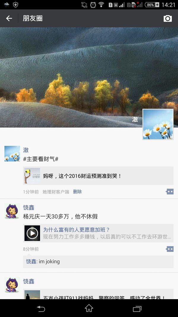Open Android recent apps button
The width and height of the screenshot is (178, 317).
(137, 308)
